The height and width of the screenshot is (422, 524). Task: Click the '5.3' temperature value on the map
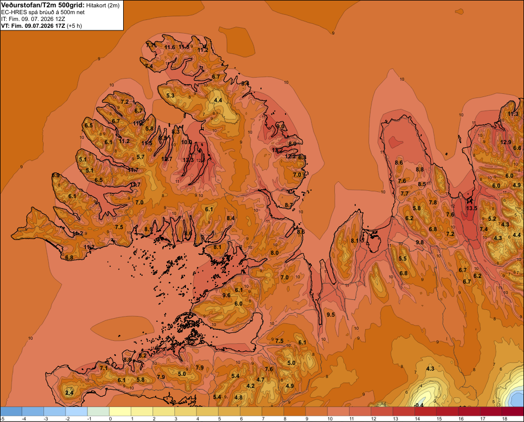pos(170,95)
